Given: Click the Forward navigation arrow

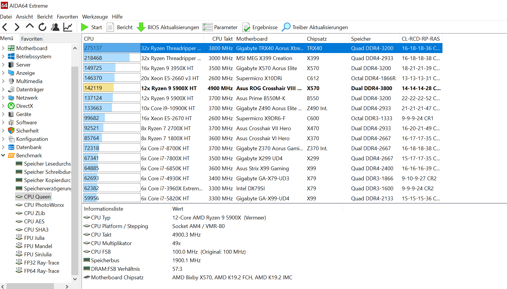Looking at the screenshot, I should [17, 27].
